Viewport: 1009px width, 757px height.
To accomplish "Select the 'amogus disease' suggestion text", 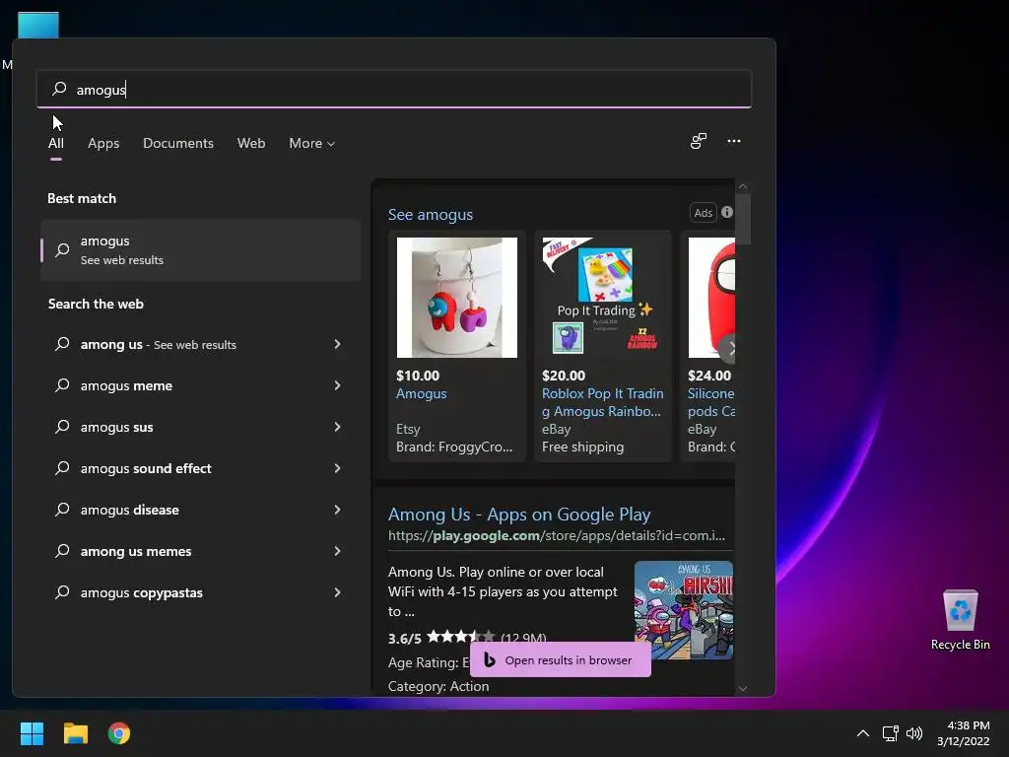I will coord(129,510).
